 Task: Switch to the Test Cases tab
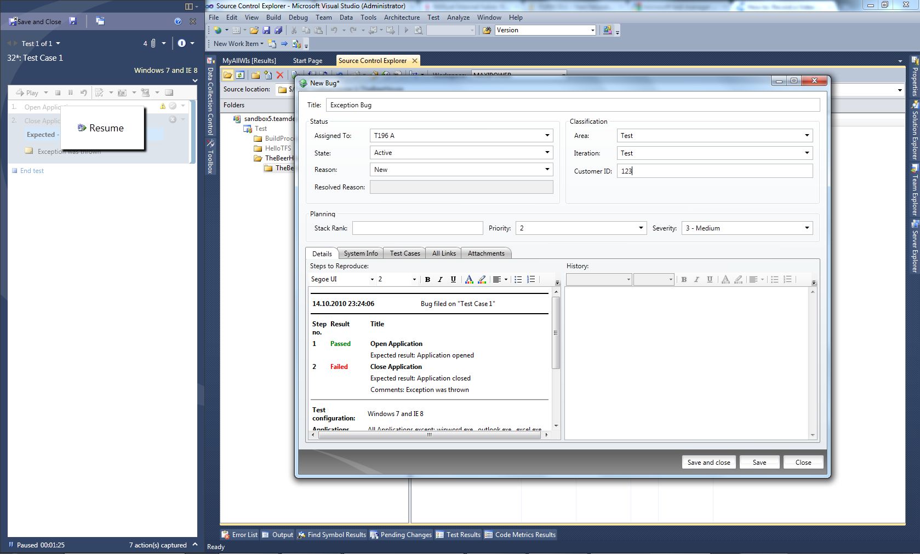pyautogui.click(x=405, y=253)
